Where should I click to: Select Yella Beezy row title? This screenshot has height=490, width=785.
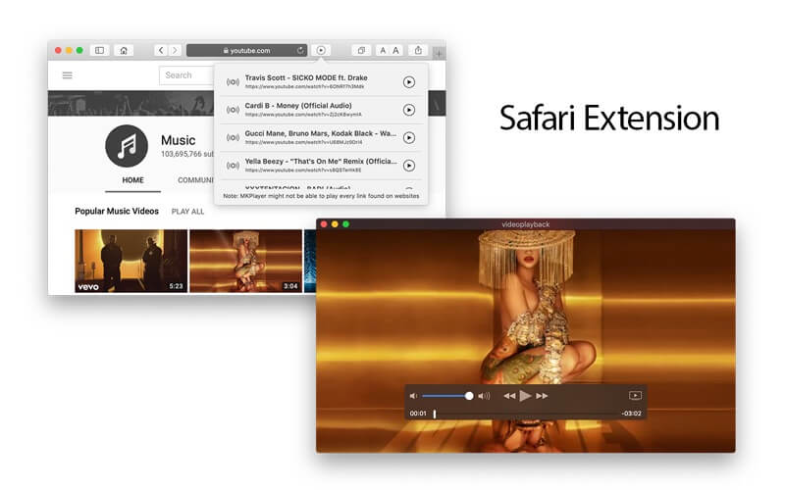[321, 162]
